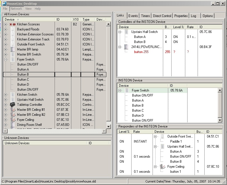Click the X10 column header
The width and height of the screenshot is (227, 185).
pyautogui.click(x=76, y=20)
